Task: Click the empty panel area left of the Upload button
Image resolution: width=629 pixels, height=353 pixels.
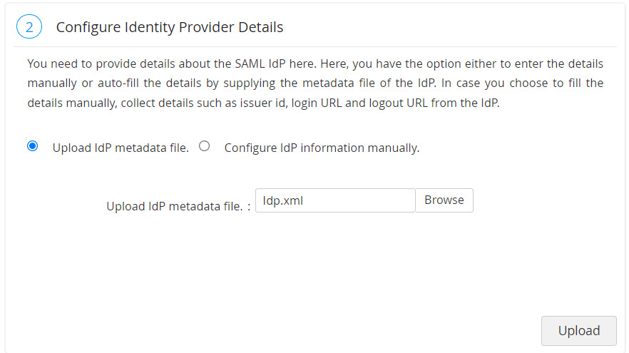Action: [x=285, y=314]
